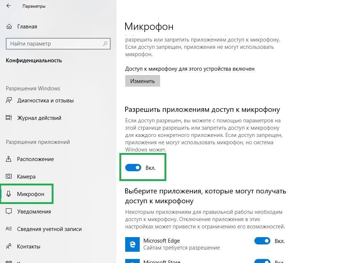Click the Camera icon in sidebar

pos(9,176)
